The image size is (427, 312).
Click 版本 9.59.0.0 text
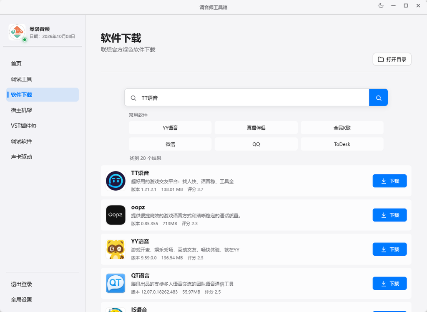(144, 258)
